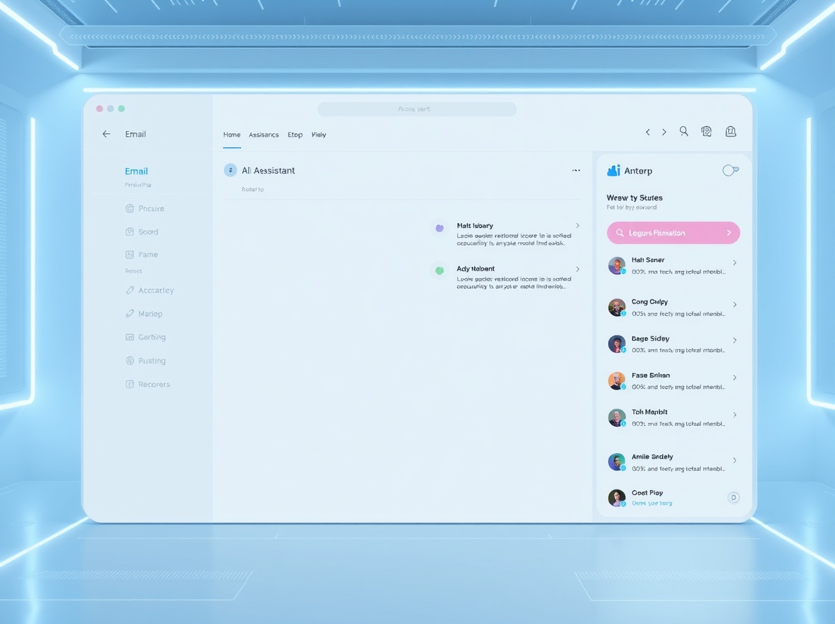Select the Home tab
The height and width of the screenshot is (624, 835).
point(232,135)
